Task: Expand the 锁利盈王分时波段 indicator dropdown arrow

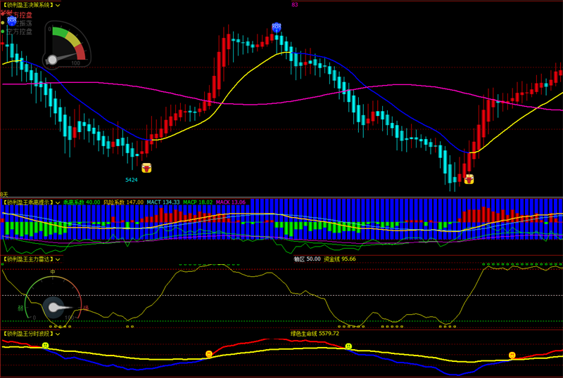Action: (x=58, y=334)
